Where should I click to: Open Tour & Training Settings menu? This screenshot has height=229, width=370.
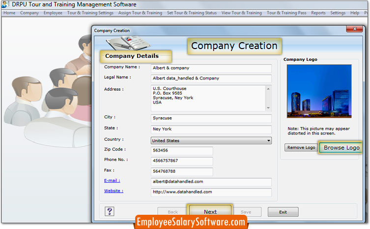(90, 13)
